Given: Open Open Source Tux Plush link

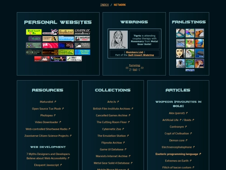Looking at the screenshot, I should coord(48,109).
